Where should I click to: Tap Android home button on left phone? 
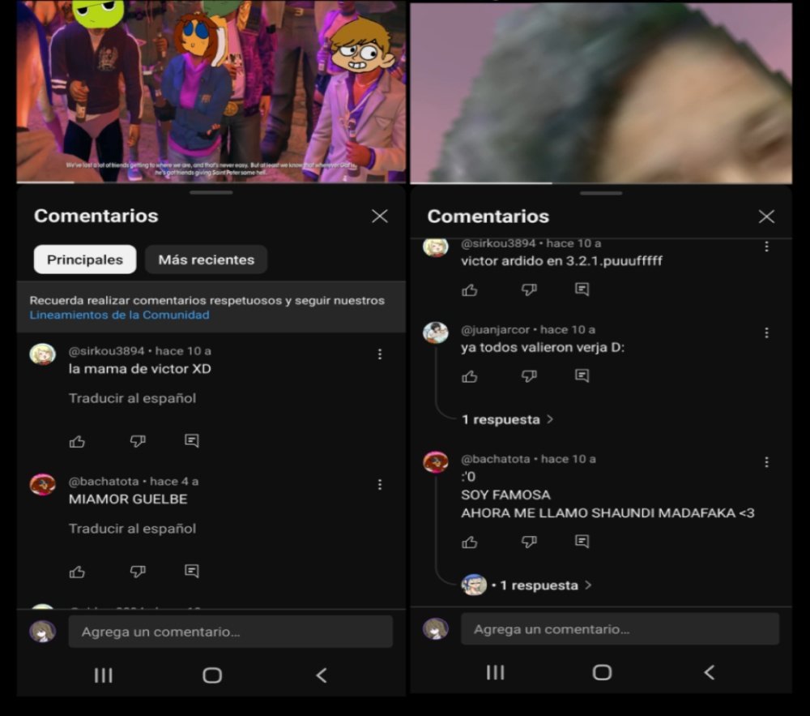(x=212, y=675)
